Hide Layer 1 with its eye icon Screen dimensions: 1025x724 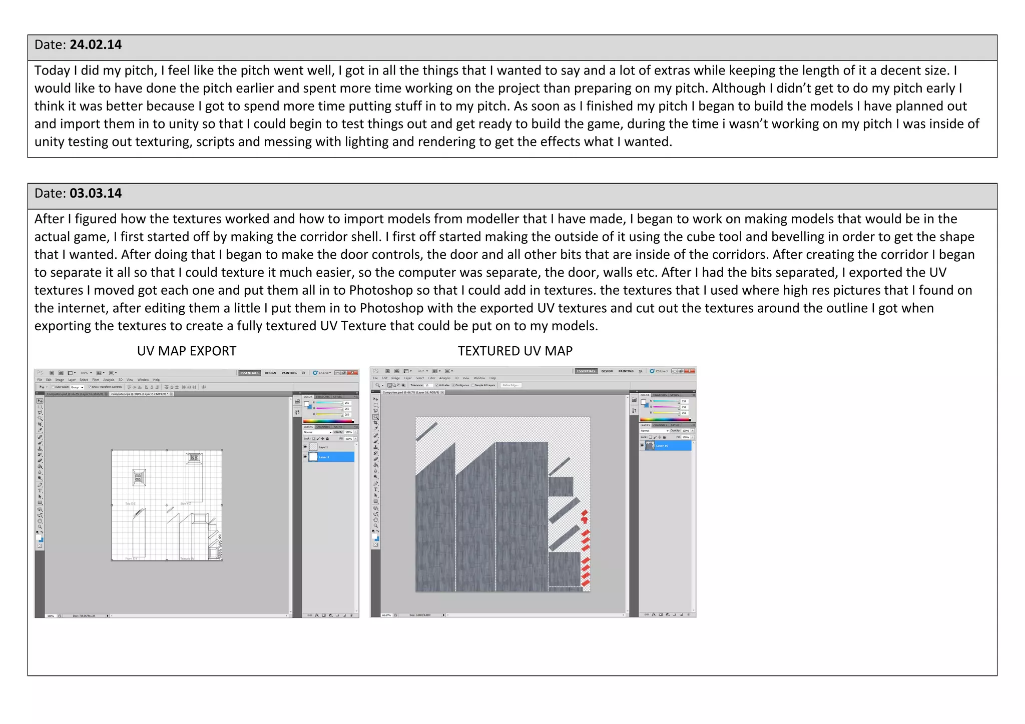coord(305,447)
